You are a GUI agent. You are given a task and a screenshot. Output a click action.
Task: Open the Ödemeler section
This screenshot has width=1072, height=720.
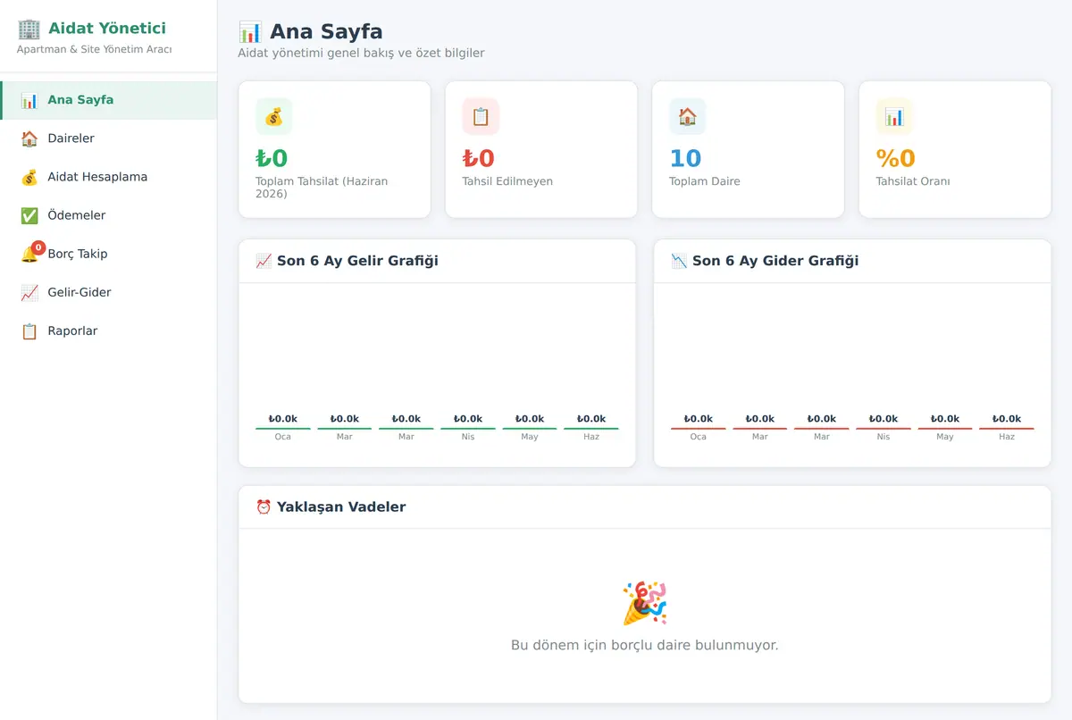coord(108,215)
